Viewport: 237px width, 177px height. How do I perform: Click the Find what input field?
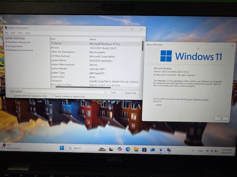point(64,92)
